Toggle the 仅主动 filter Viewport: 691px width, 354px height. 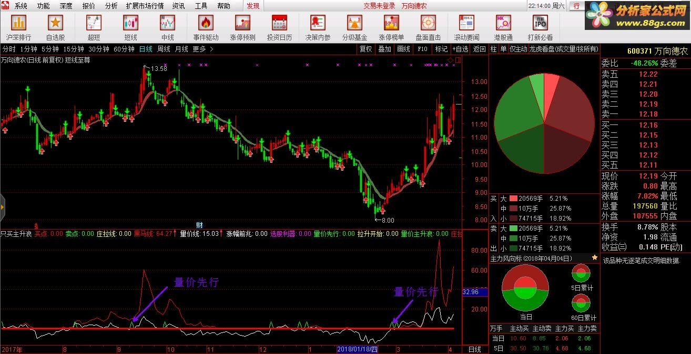518,49
